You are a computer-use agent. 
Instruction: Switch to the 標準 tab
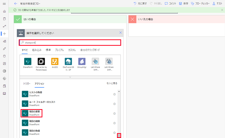[48, 50]
